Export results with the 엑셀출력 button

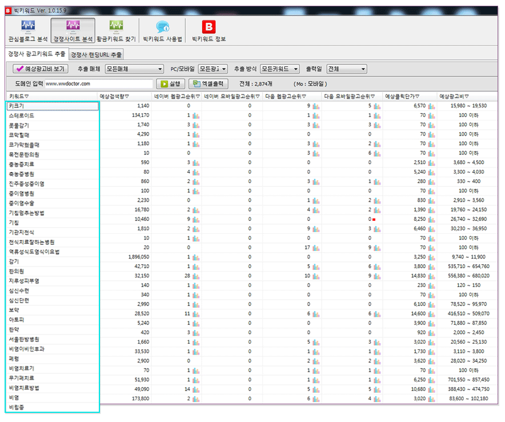click(209, 84)
